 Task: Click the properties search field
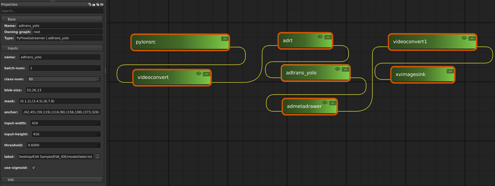[x=52, y=11]
